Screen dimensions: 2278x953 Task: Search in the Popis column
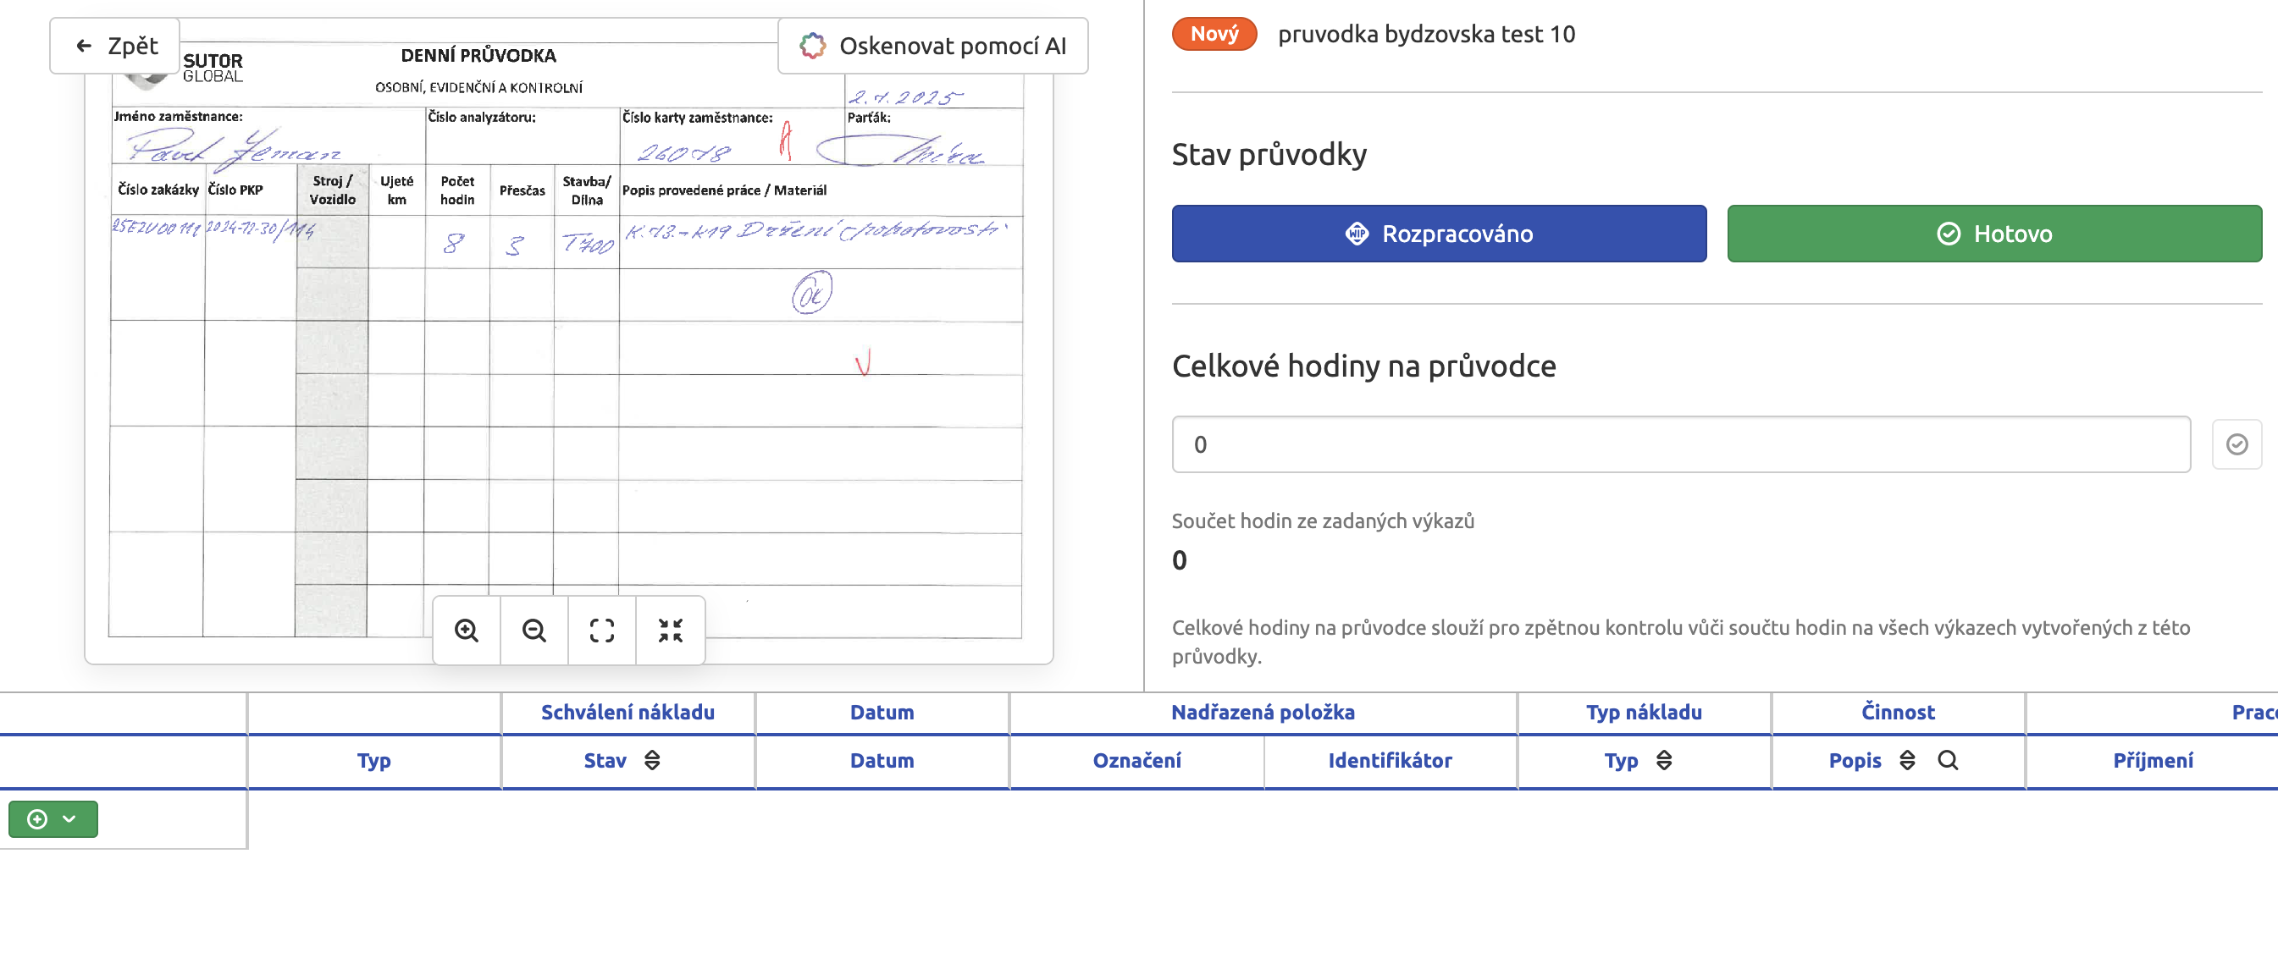pos(1947,760)
